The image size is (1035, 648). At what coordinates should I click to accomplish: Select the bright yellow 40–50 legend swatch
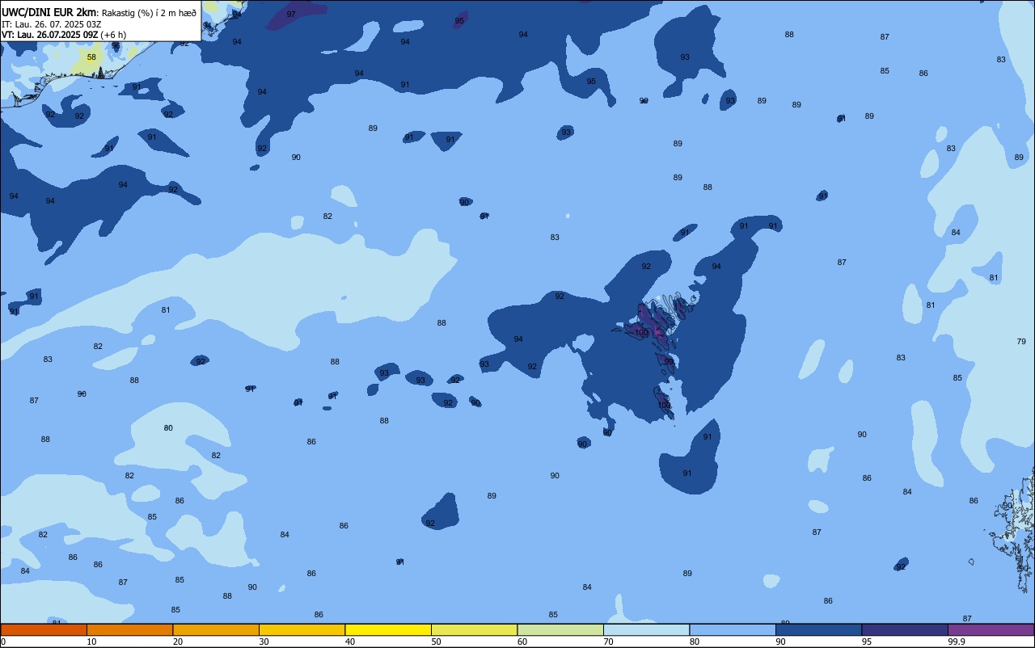(x=388, y=629)
